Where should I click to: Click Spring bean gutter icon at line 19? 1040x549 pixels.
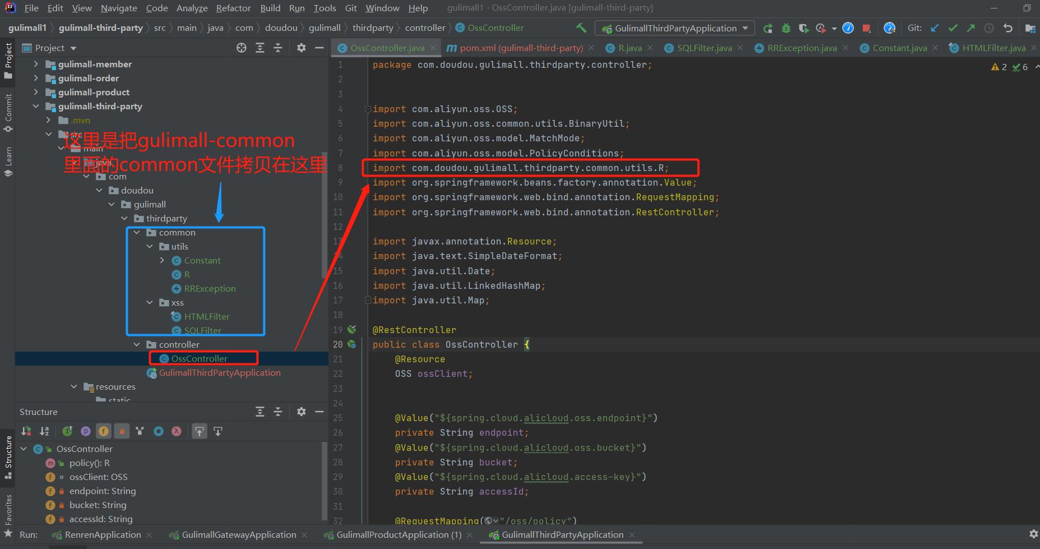[352, 330]
